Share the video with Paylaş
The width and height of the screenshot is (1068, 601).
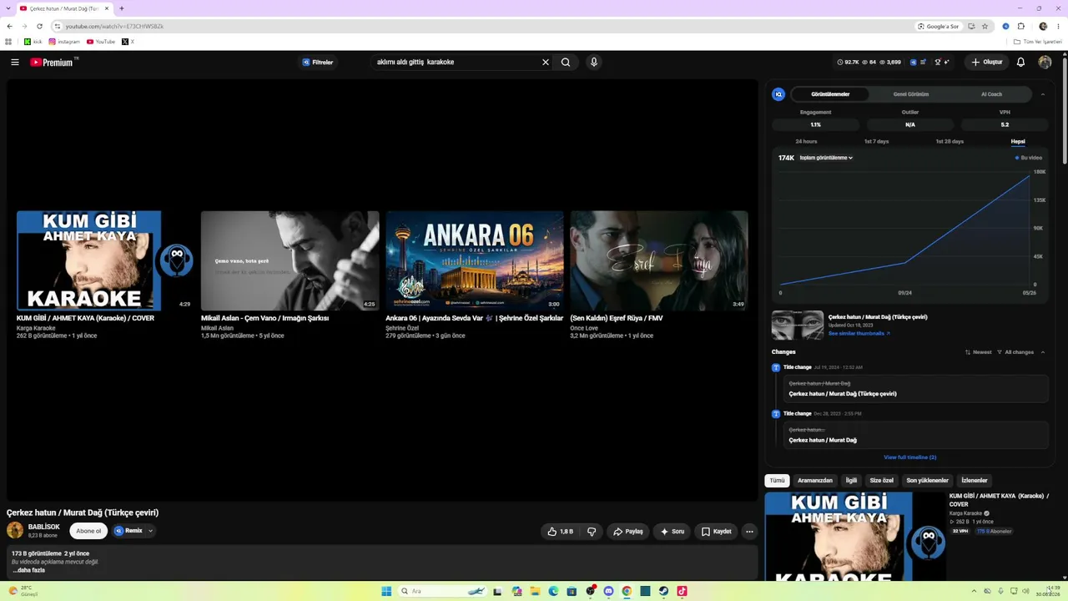[x=627, y=532]
